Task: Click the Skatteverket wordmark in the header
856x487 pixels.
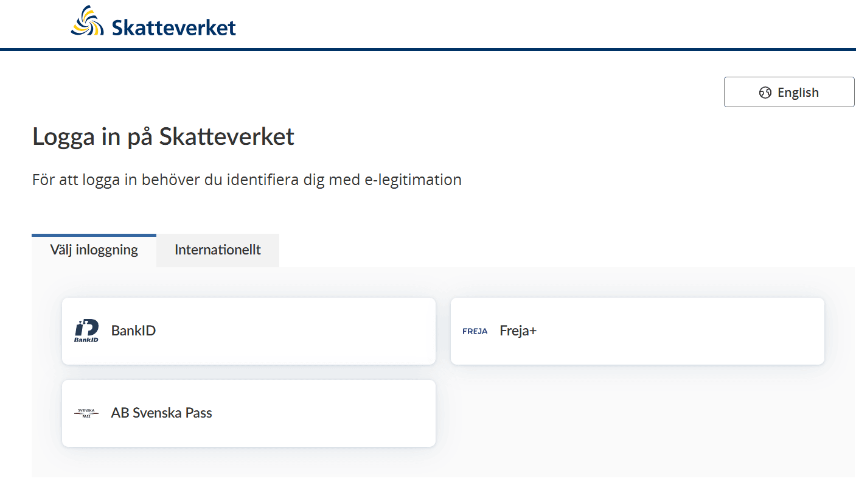Action: pyautogui.click(x=173, y=27)
